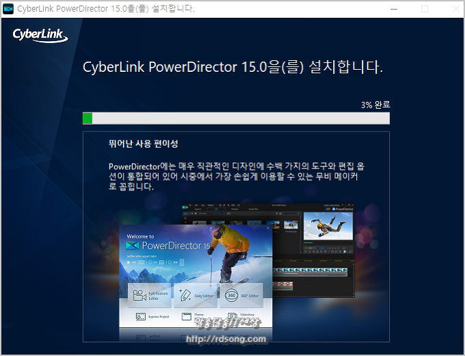Click the PowerDirector 15 welcome screen preview image
The image size is (465, 356).
click(x=196, y=276)
